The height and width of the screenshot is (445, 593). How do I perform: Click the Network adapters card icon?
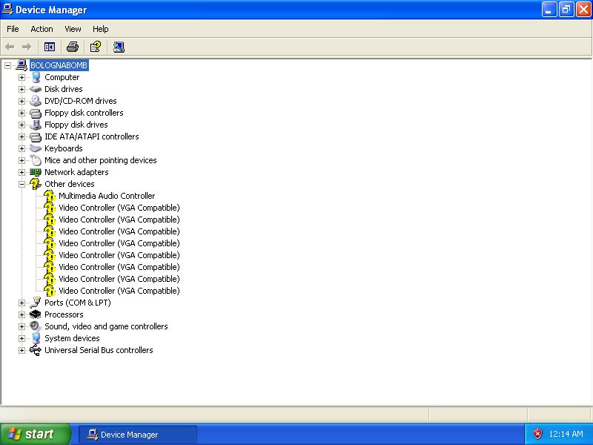pyautogui.click(x=36, y=172)
